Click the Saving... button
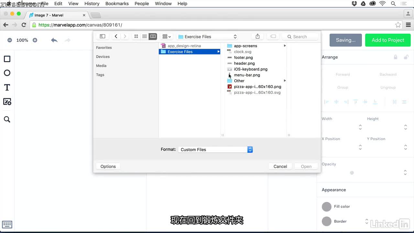Screen dimensions: 414x233 click(346, 40)
